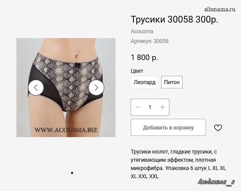Screen dimensions: 241x191
Task: Click the Людмила_s signature watermark
Action: pos(216,182)
